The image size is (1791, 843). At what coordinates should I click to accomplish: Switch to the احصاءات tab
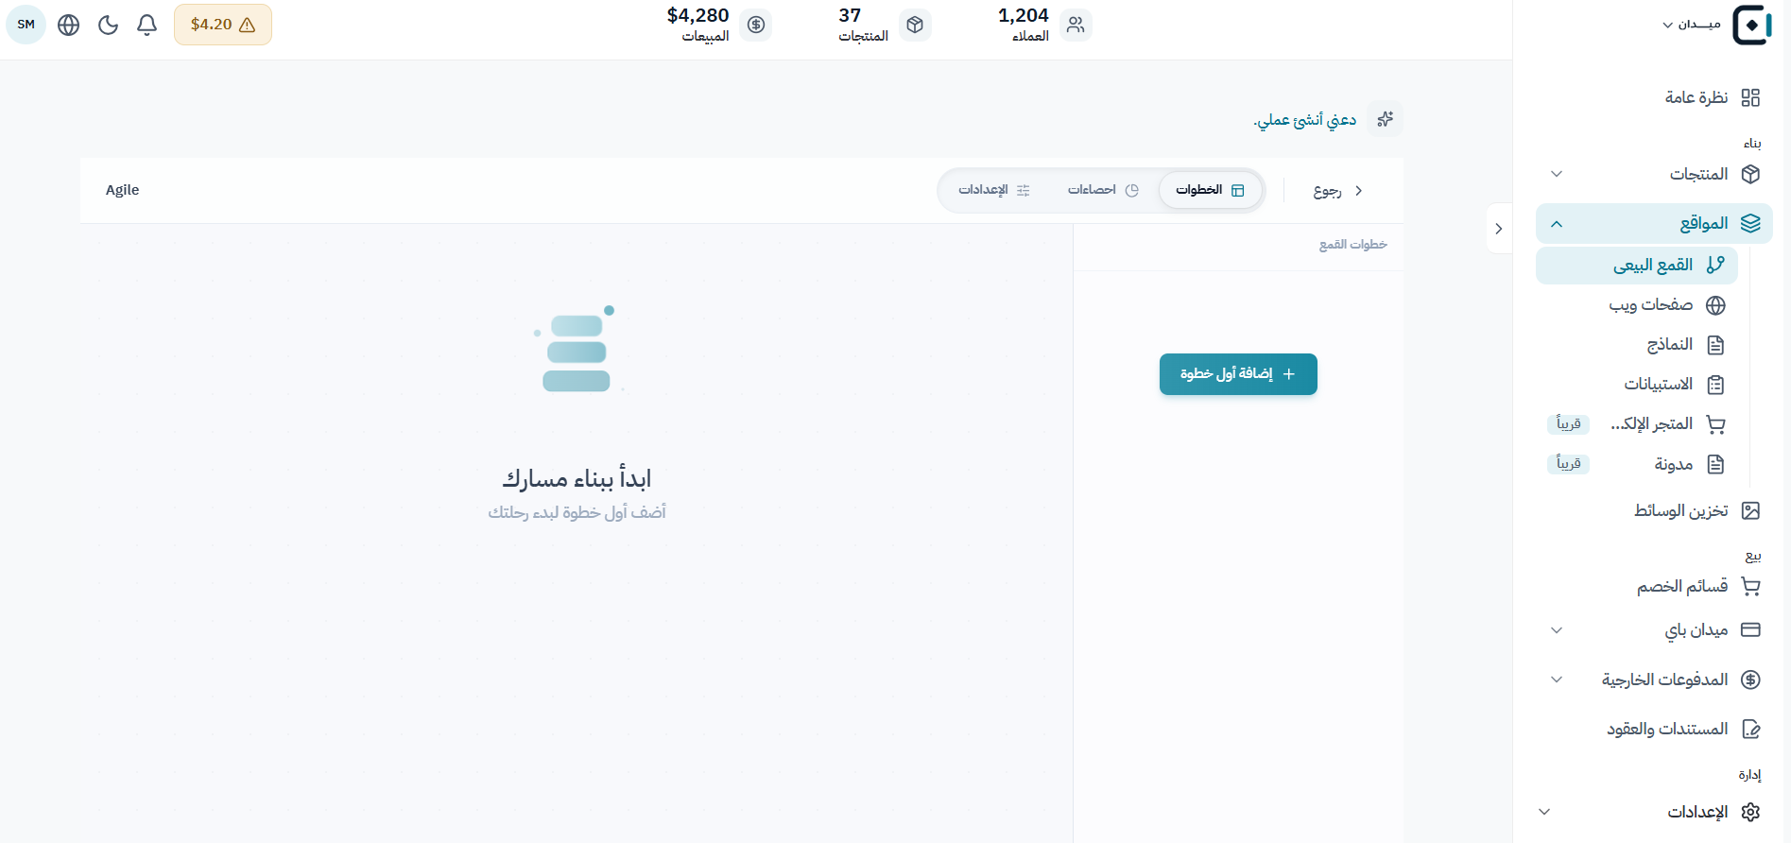click(1103, 190)
